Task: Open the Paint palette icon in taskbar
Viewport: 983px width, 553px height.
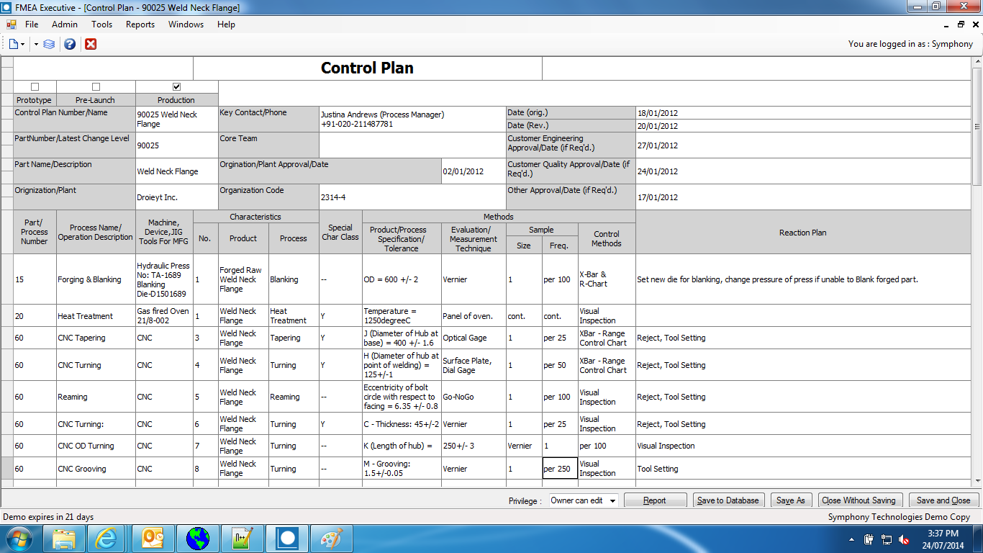Action: coord(332,539)
